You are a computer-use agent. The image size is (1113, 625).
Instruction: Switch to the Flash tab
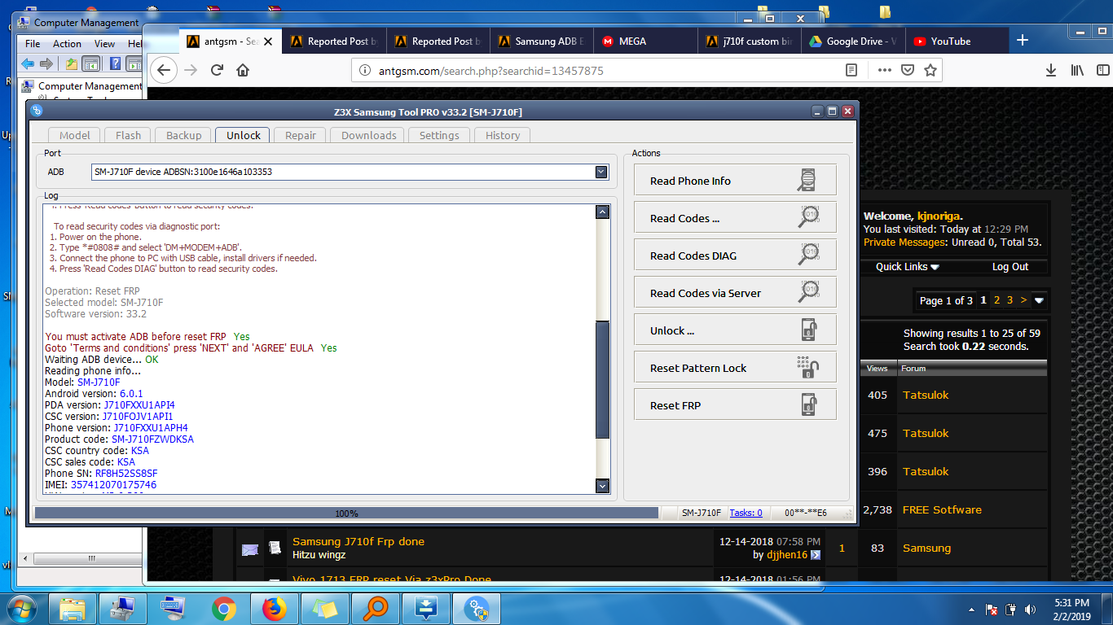(128, 135)
